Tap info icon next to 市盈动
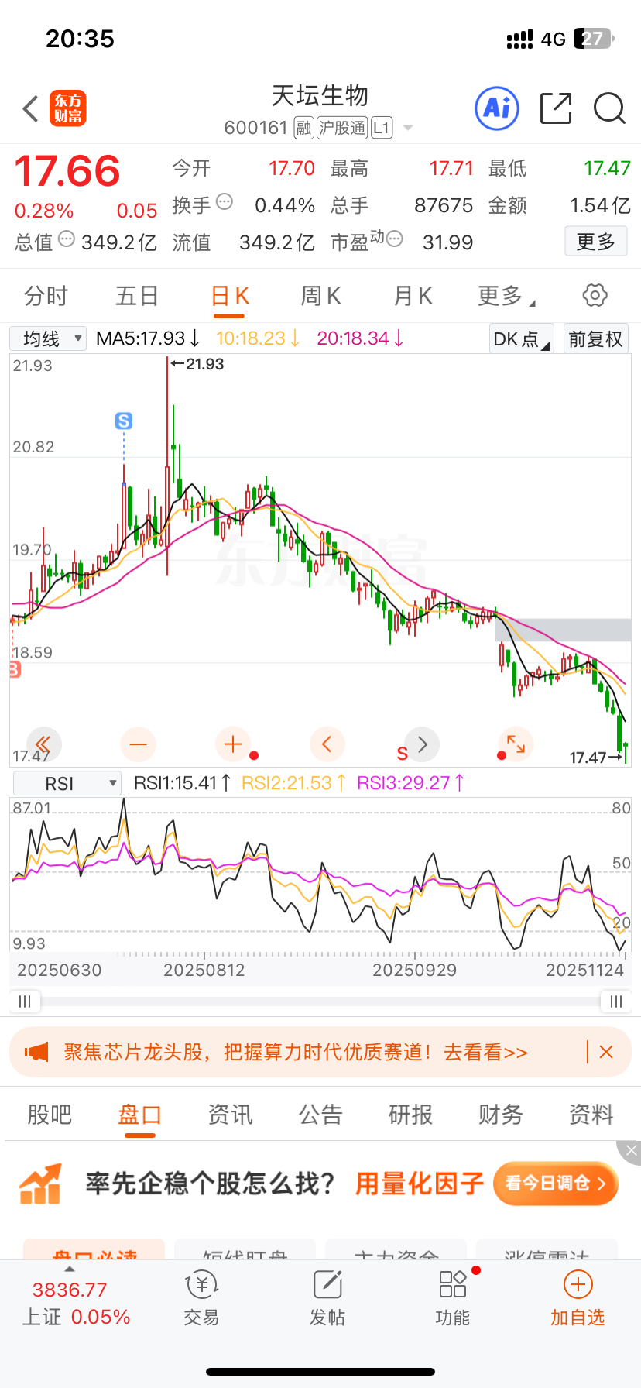 [x=394, y=239]
